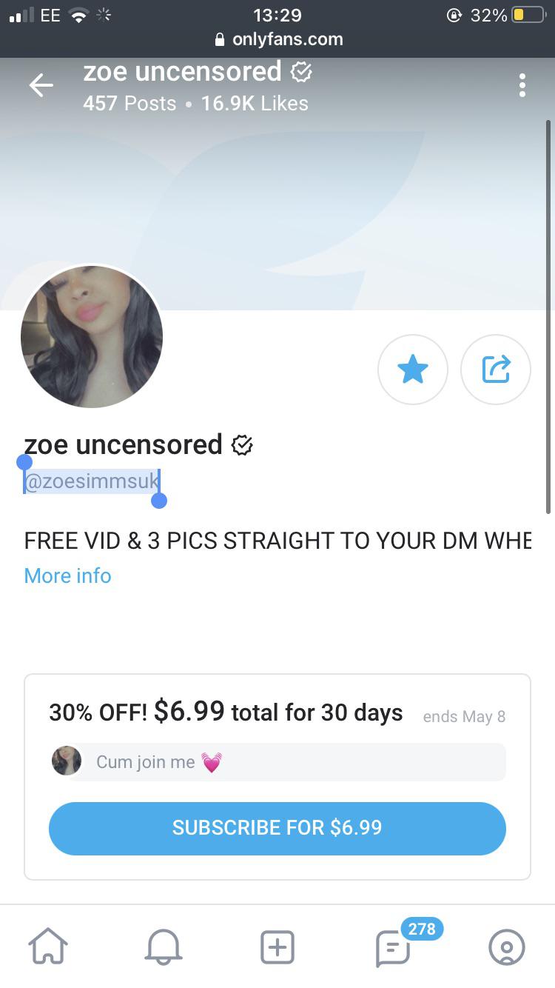Tap the verified badge beside profile name
555x988 pixels.
pos(242,445)
